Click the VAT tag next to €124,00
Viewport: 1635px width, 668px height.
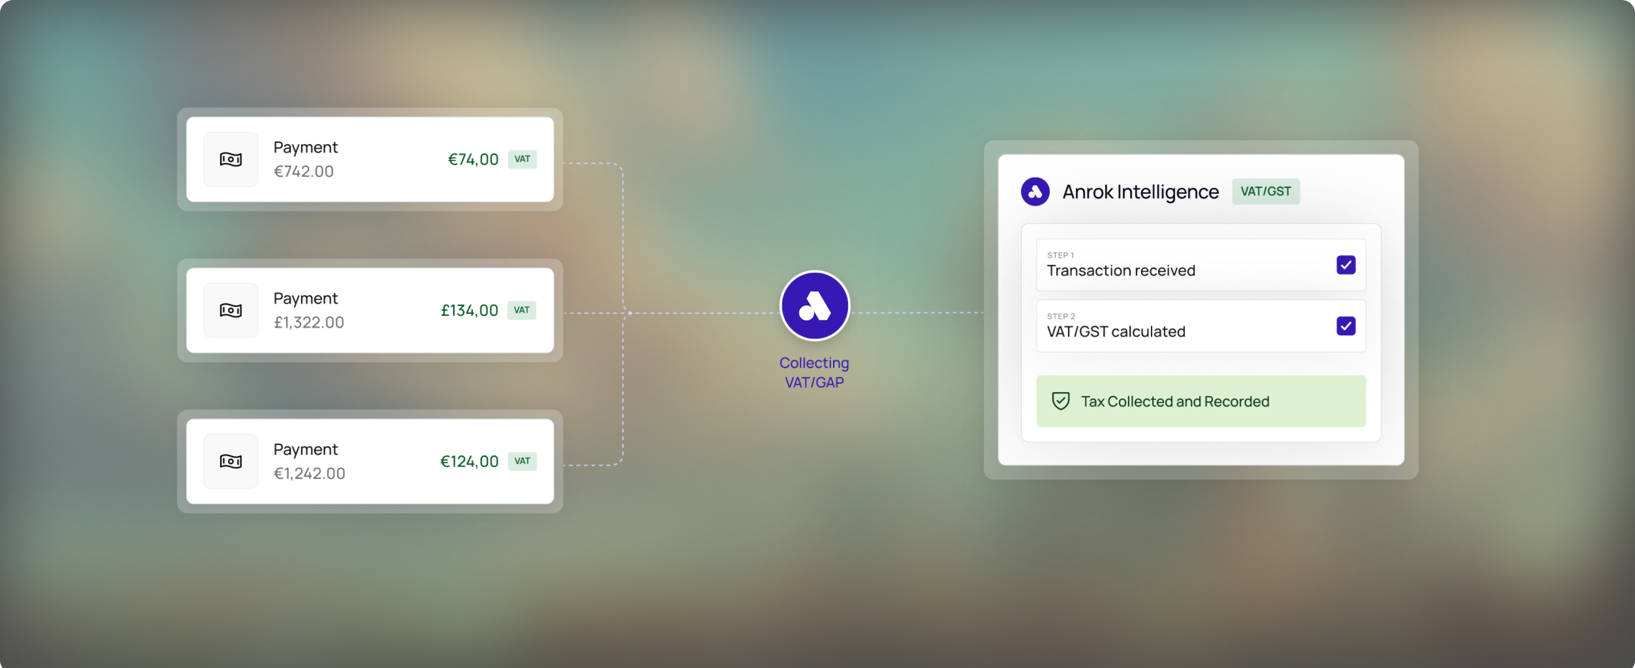pyautogui.click(x=522, y=461)
